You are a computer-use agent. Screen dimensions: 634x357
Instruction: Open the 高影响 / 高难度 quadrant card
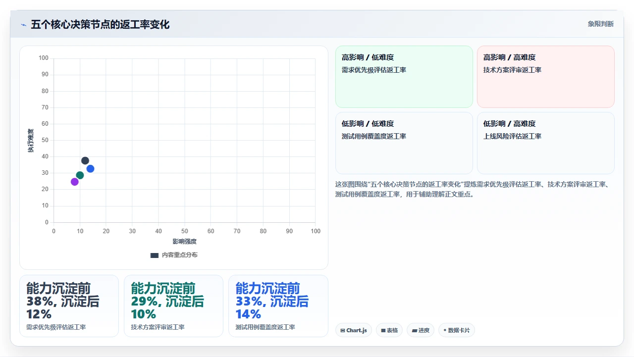545,77
